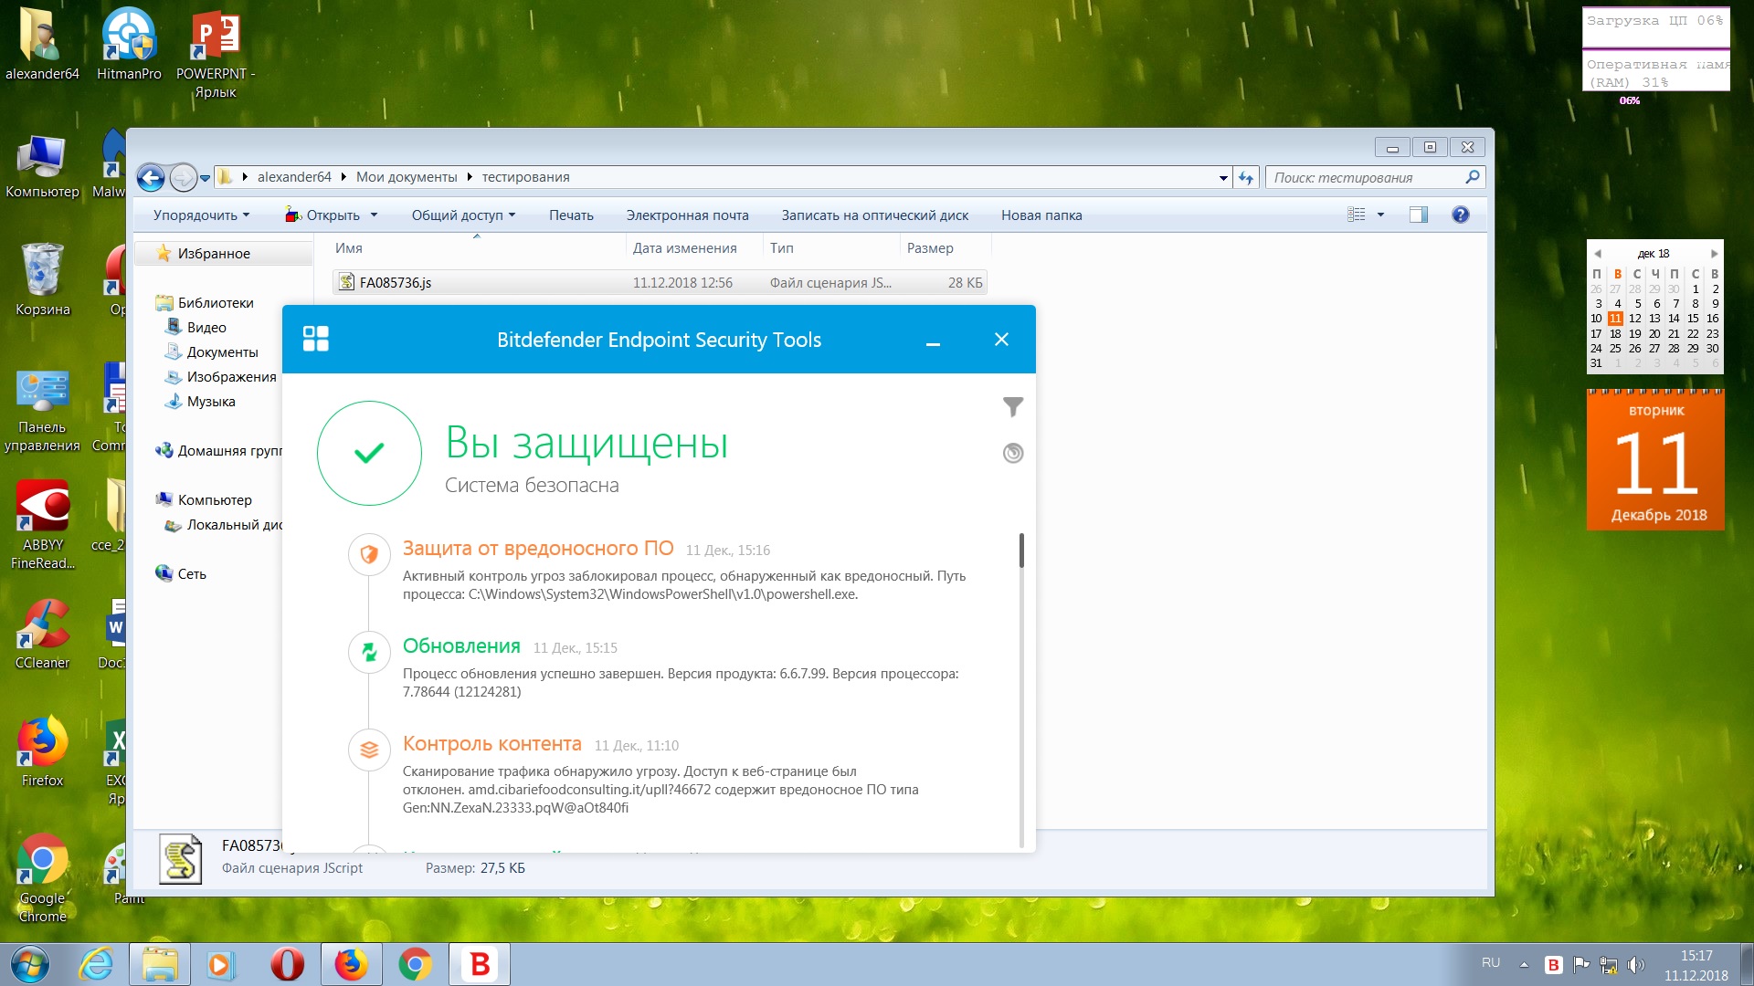
Task: Expand the Общий доступ dropdown
Action: 463,215
